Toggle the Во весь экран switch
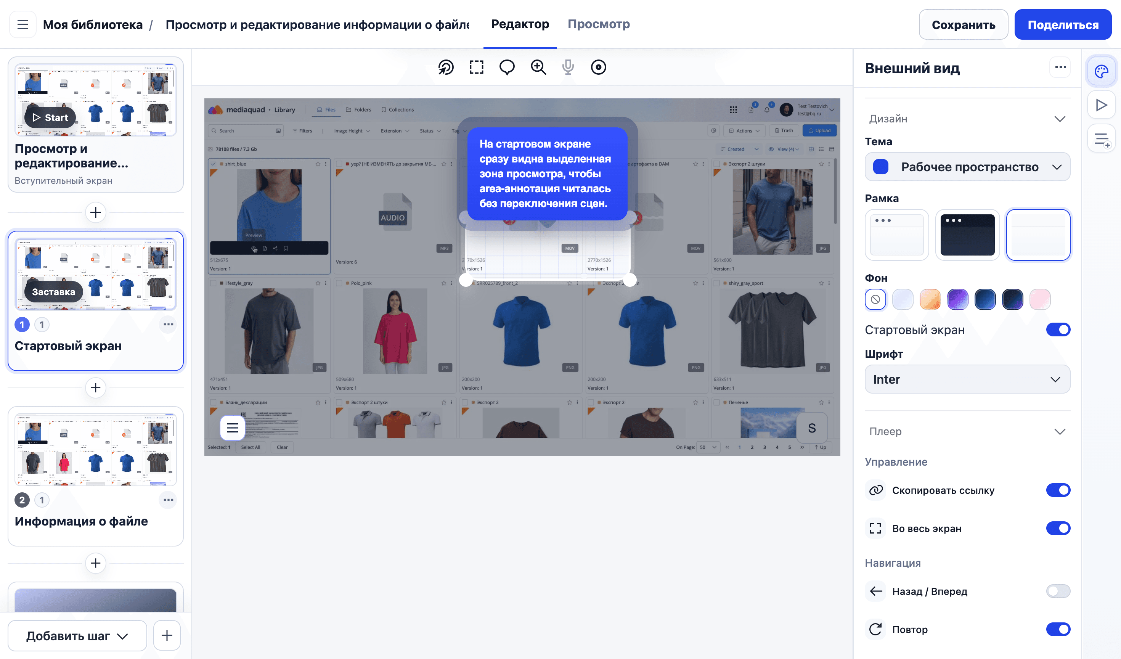Screen dimensions: 1121x659 [x=1058, y=528]
